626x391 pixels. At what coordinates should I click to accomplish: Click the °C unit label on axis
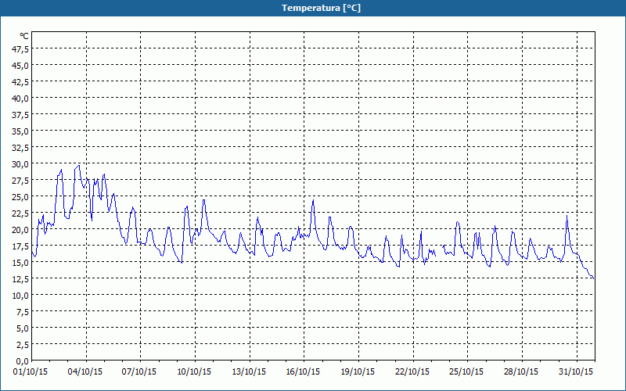(24, 36)
